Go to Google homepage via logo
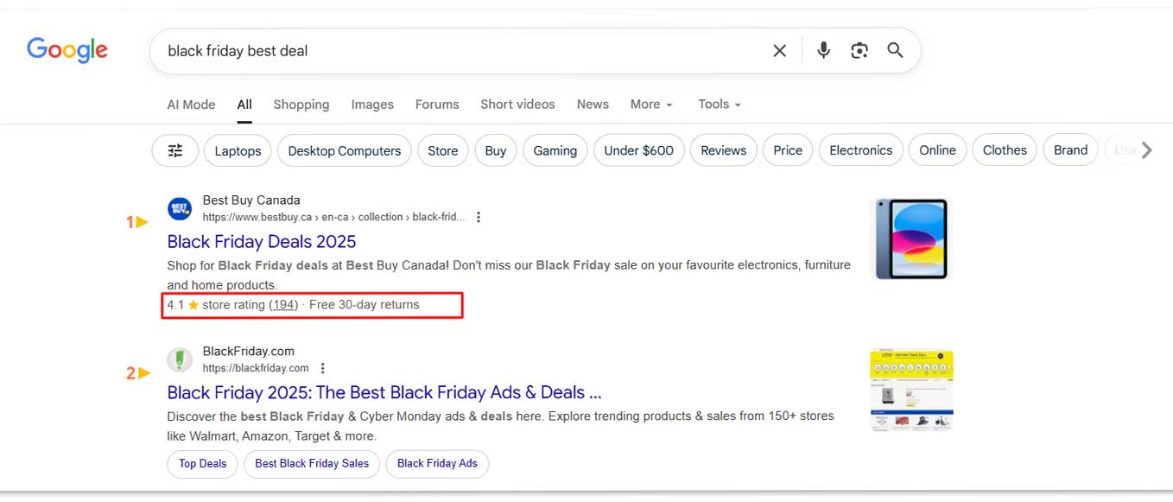 [x=67, y=50]
